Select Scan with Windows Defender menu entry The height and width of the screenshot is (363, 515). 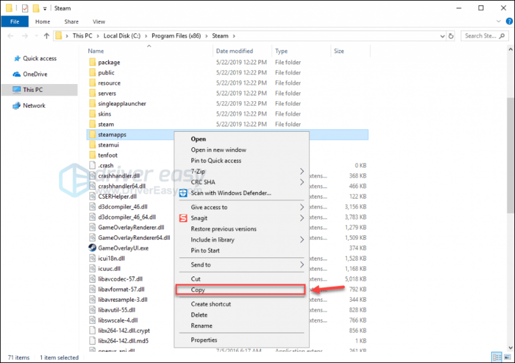pos(231,193)
